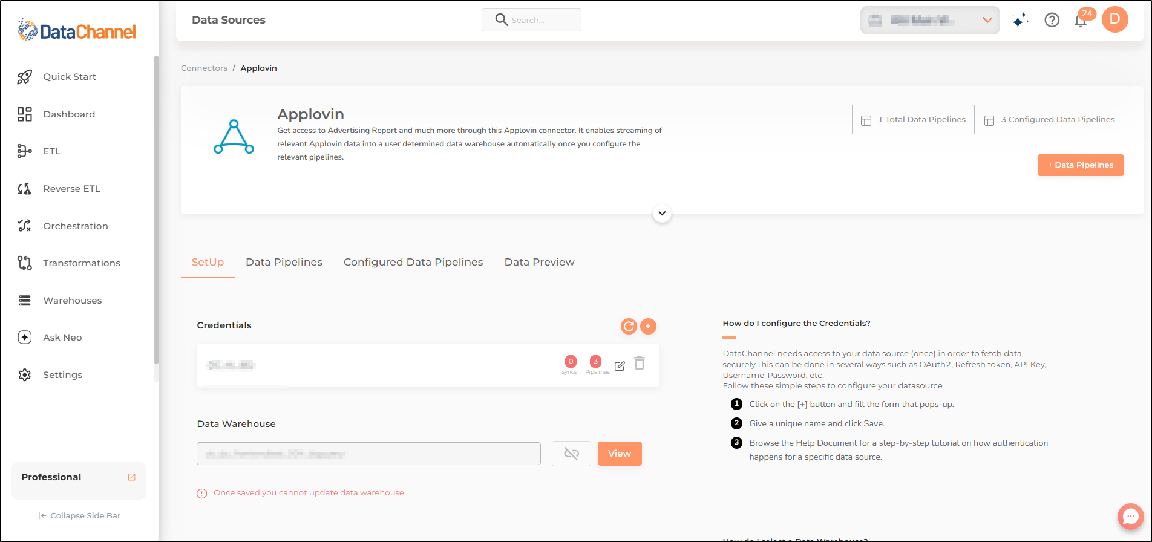Delete the saved credential

point(640,363)
